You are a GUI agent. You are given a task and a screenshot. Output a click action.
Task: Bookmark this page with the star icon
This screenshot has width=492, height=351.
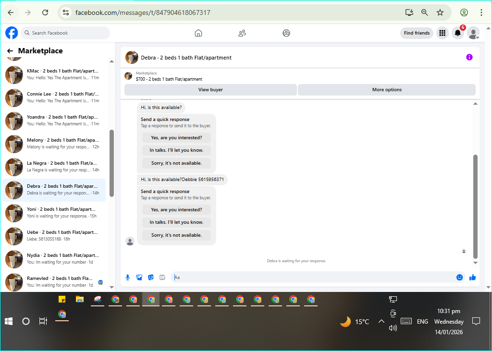click(x=440, y=12)
